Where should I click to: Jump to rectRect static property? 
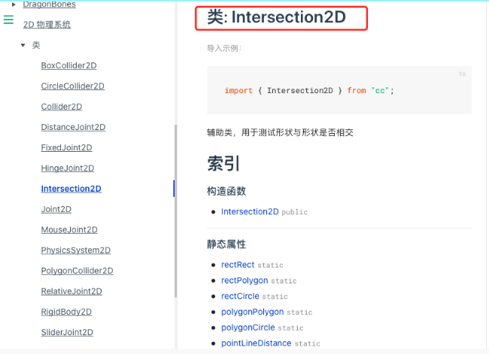tap(238, 265)
